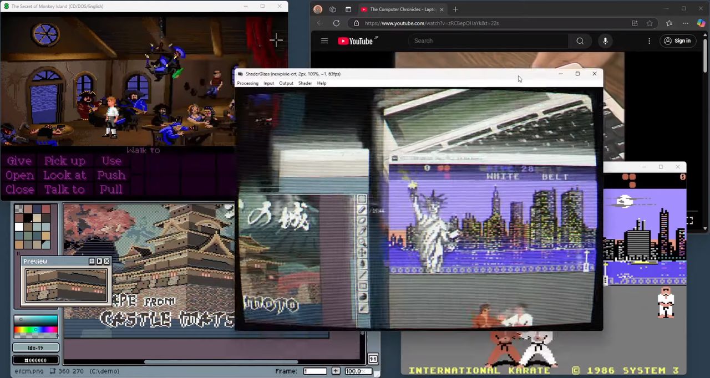The width and height of the screenshot is (710, 378).
Task: Click the (C:\demo) path text
Action: click(x=104, y=371)
